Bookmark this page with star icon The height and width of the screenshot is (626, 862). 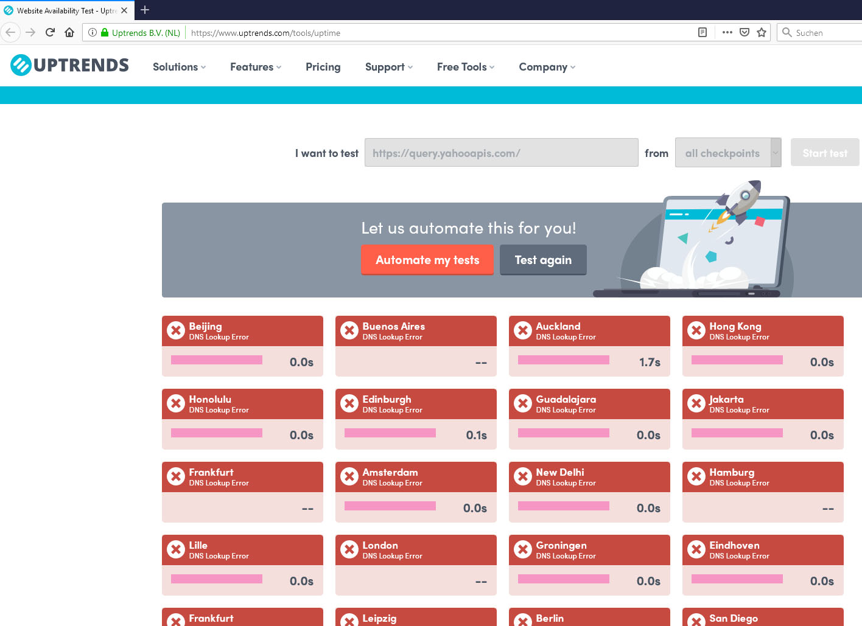pos(761,33)
